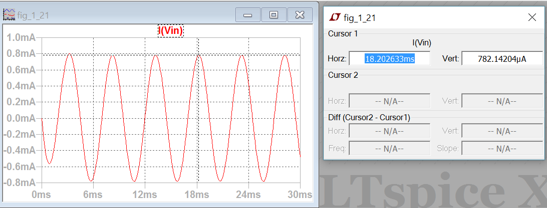This screenshot has height=208, width=547.
Task: Select the Cursor 2 Horz field
Action: click(x=389, y=101)
